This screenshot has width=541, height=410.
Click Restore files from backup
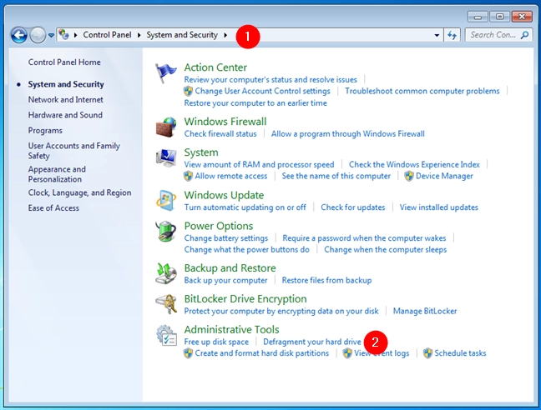326,280
